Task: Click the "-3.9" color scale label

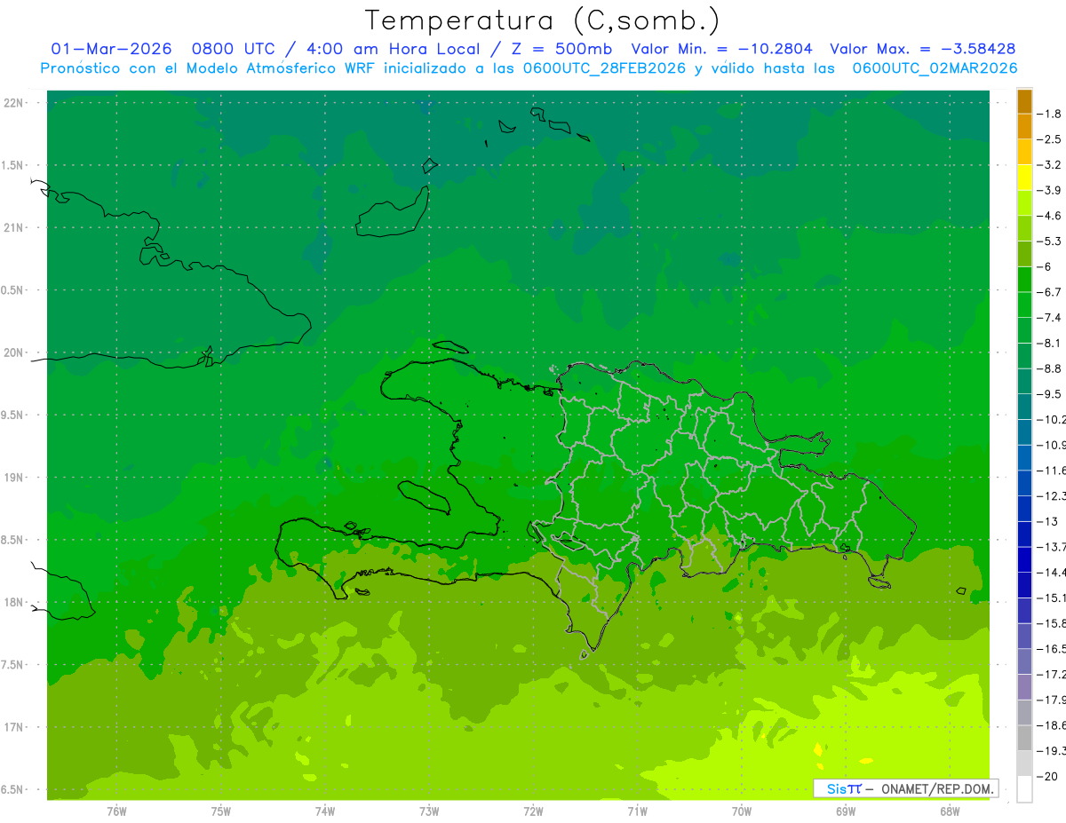Action: click(1051, 190)
